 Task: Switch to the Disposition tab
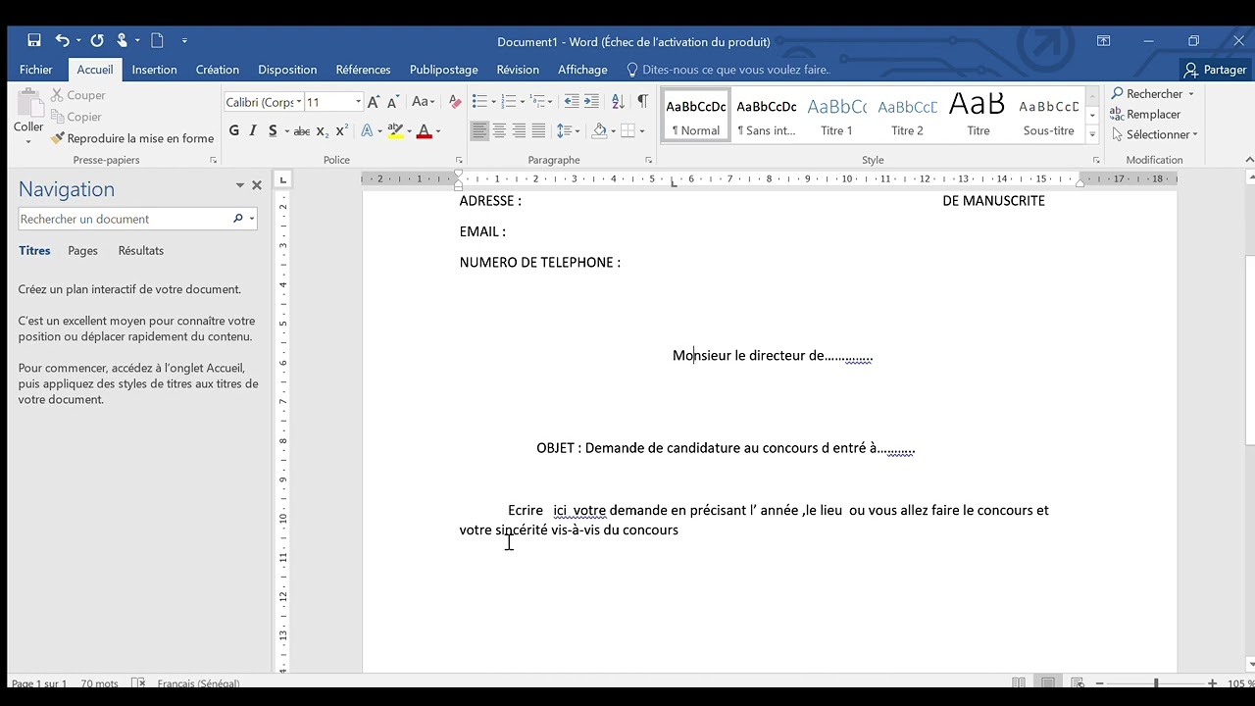point(287,70)
